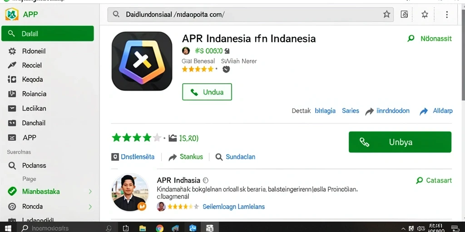The width and height of the screenshot is (465, 232).
Task: Click the search magnifier in address bar
Action: 116,14
